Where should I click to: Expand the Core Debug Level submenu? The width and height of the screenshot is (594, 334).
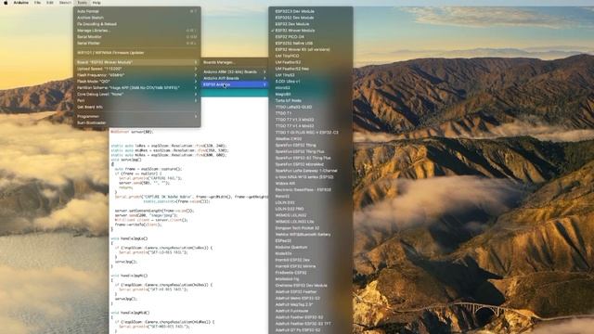136,95
